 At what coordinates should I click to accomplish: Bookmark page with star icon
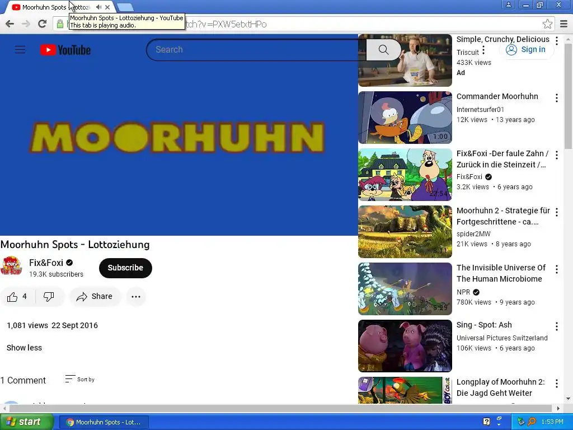pos(547,24)
